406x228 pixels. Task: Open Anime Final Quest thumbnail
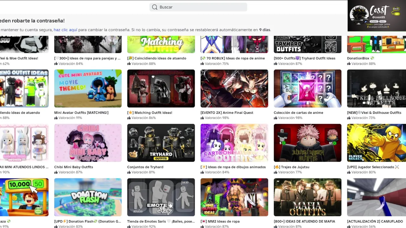point(234,88)
